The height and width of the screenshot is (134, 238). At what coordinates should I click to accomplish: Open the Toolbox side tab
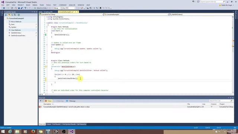click(2, 13)
